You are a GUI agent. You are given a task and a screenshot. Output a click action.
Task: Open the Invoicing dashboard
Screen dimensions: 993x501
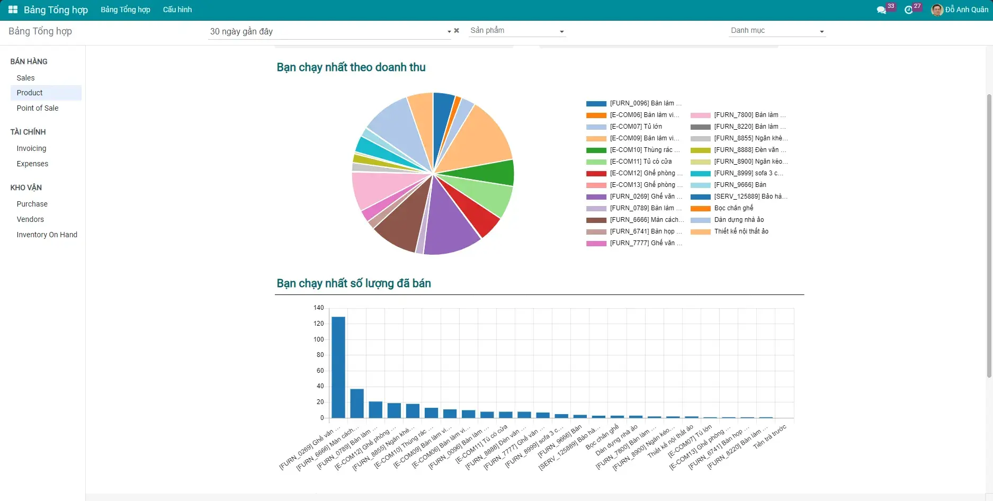(x=31, y=148)
